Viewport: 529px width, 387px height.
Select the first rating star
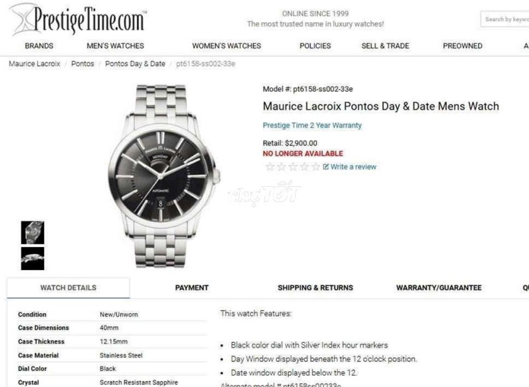270,166
